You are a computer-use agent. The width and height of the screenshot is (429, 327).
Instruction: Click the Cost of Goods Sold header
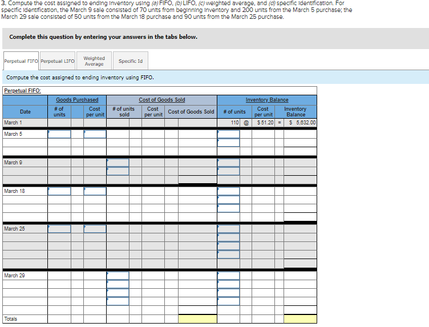161,100
